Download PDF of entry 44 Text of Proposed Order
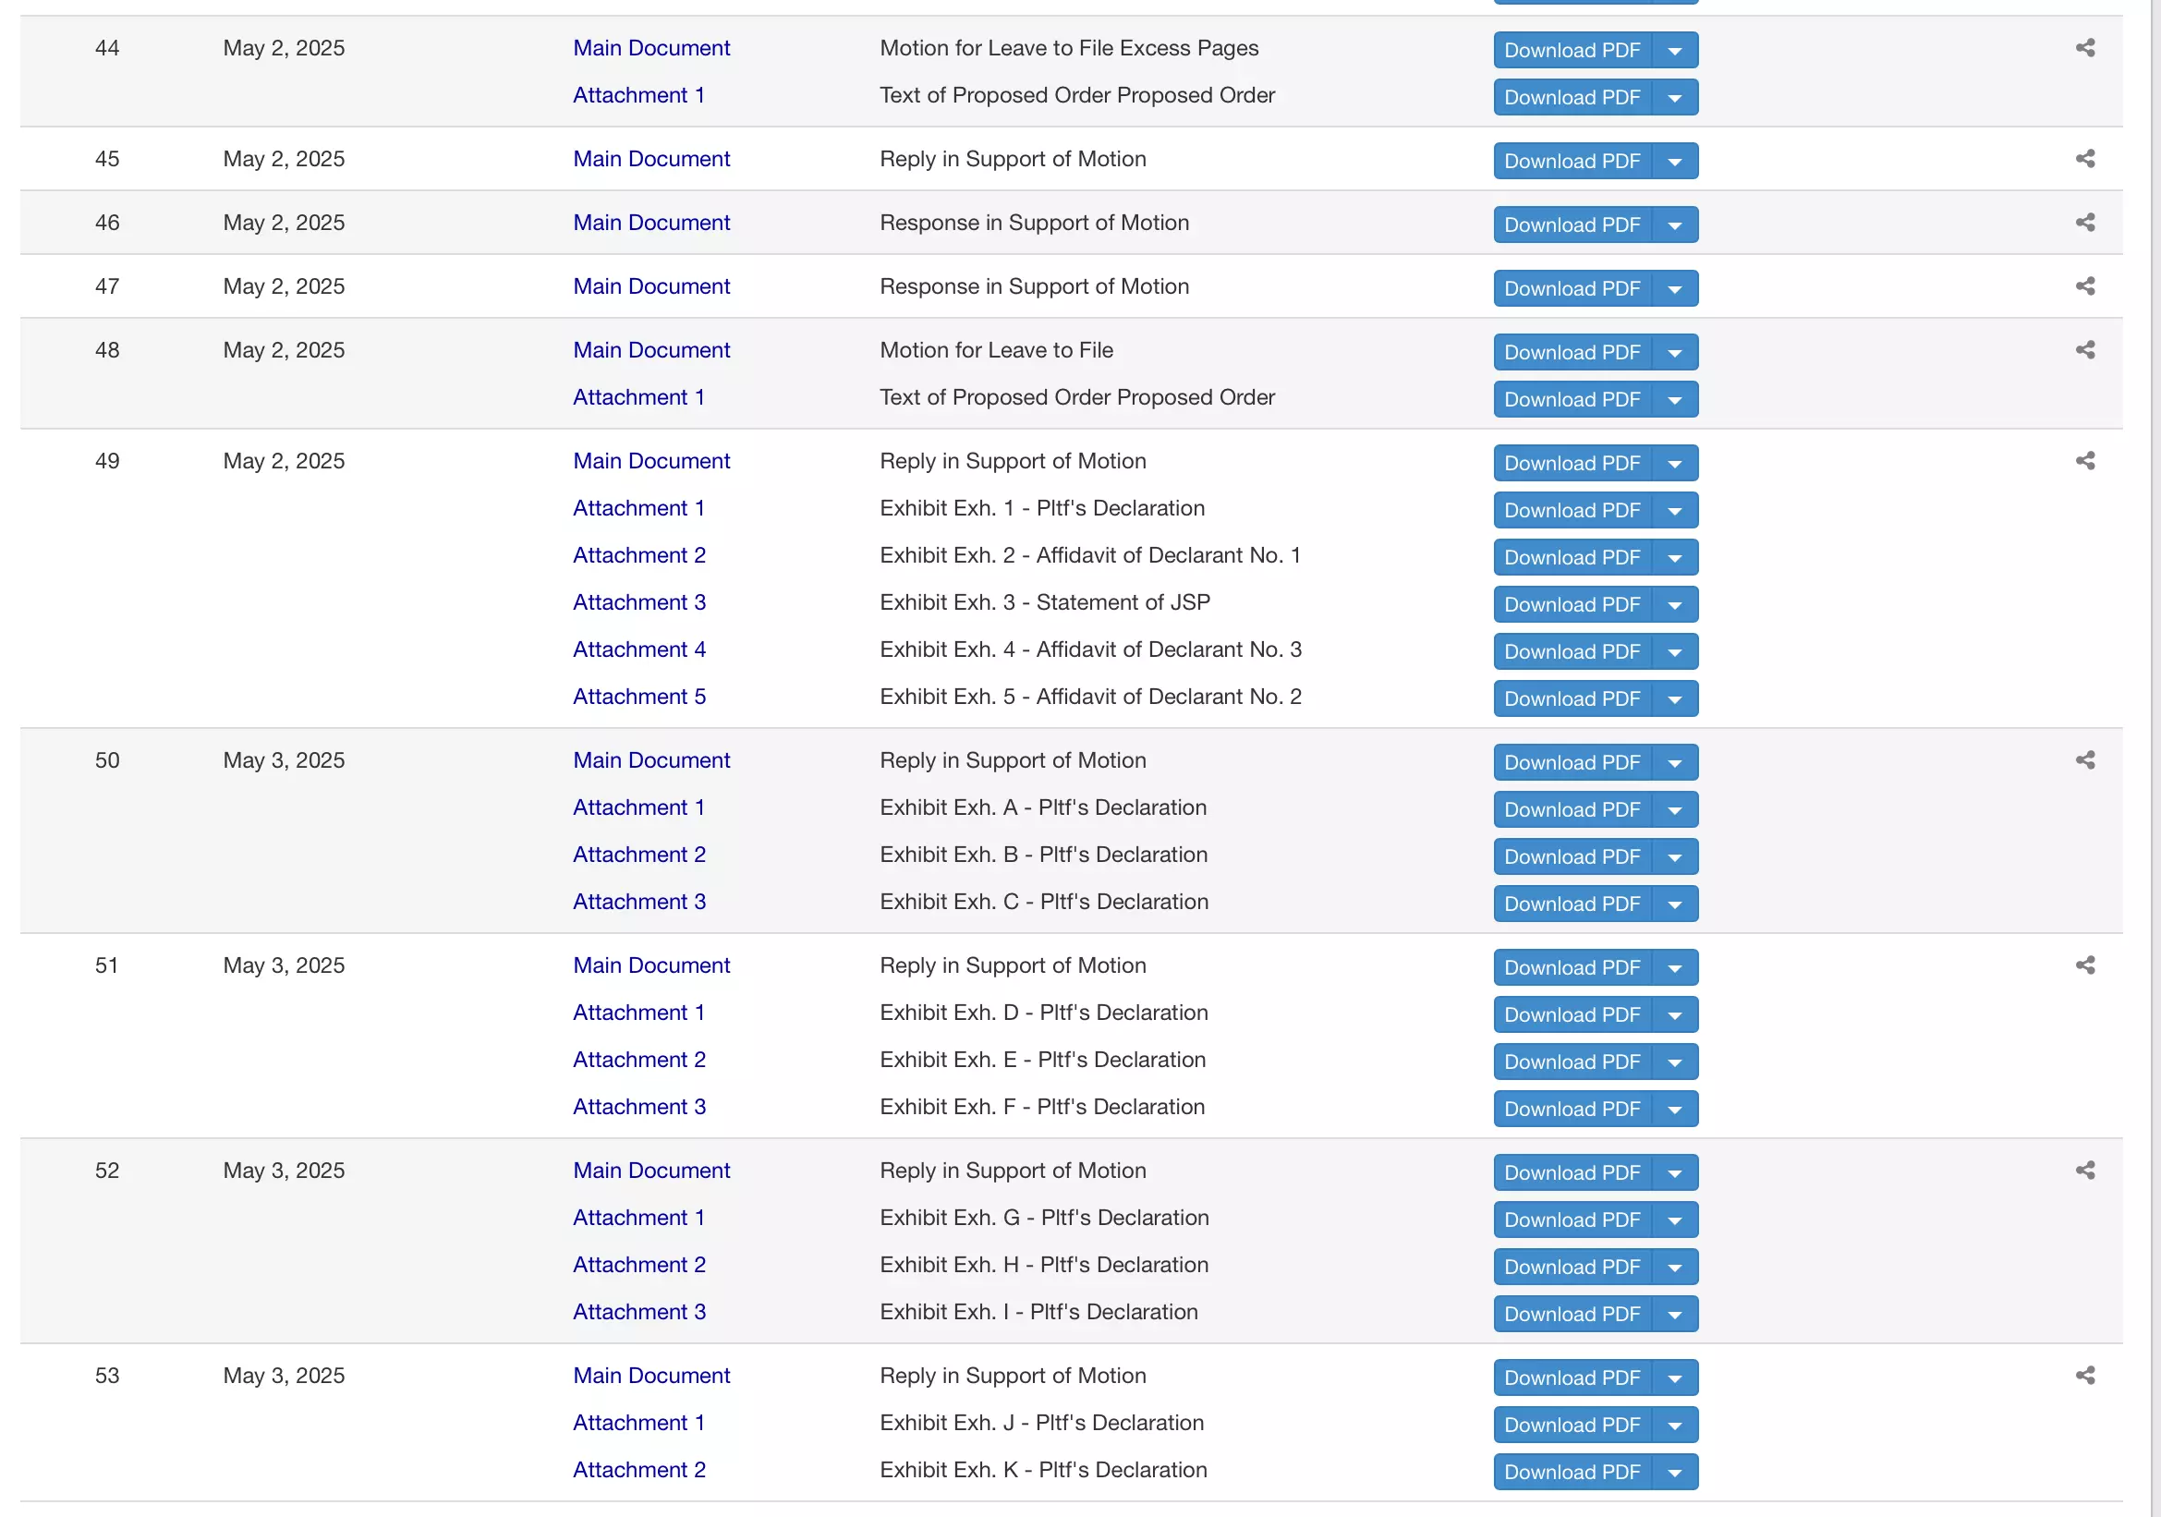2161x1517 pixels. (1572, 98)
